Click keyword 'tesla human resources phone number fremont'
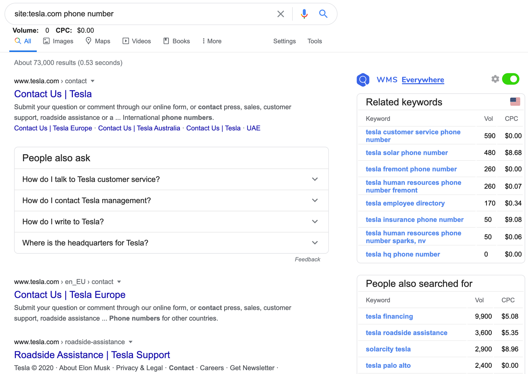Screen dimensions: 528x374 pos(413,186)
